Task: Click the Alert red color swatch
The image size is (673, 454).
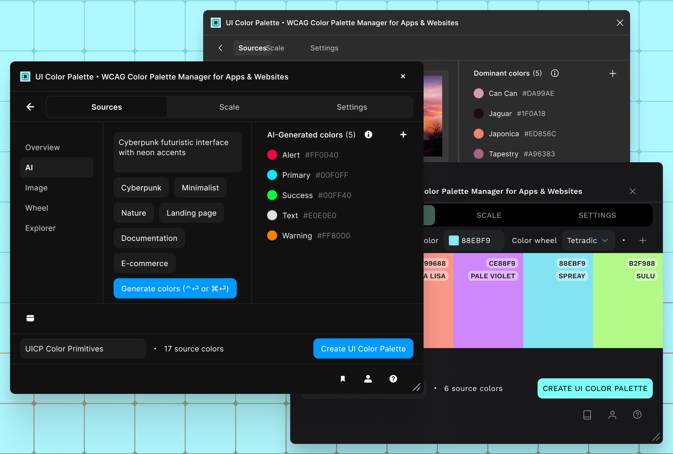Action: pos(272,155)
